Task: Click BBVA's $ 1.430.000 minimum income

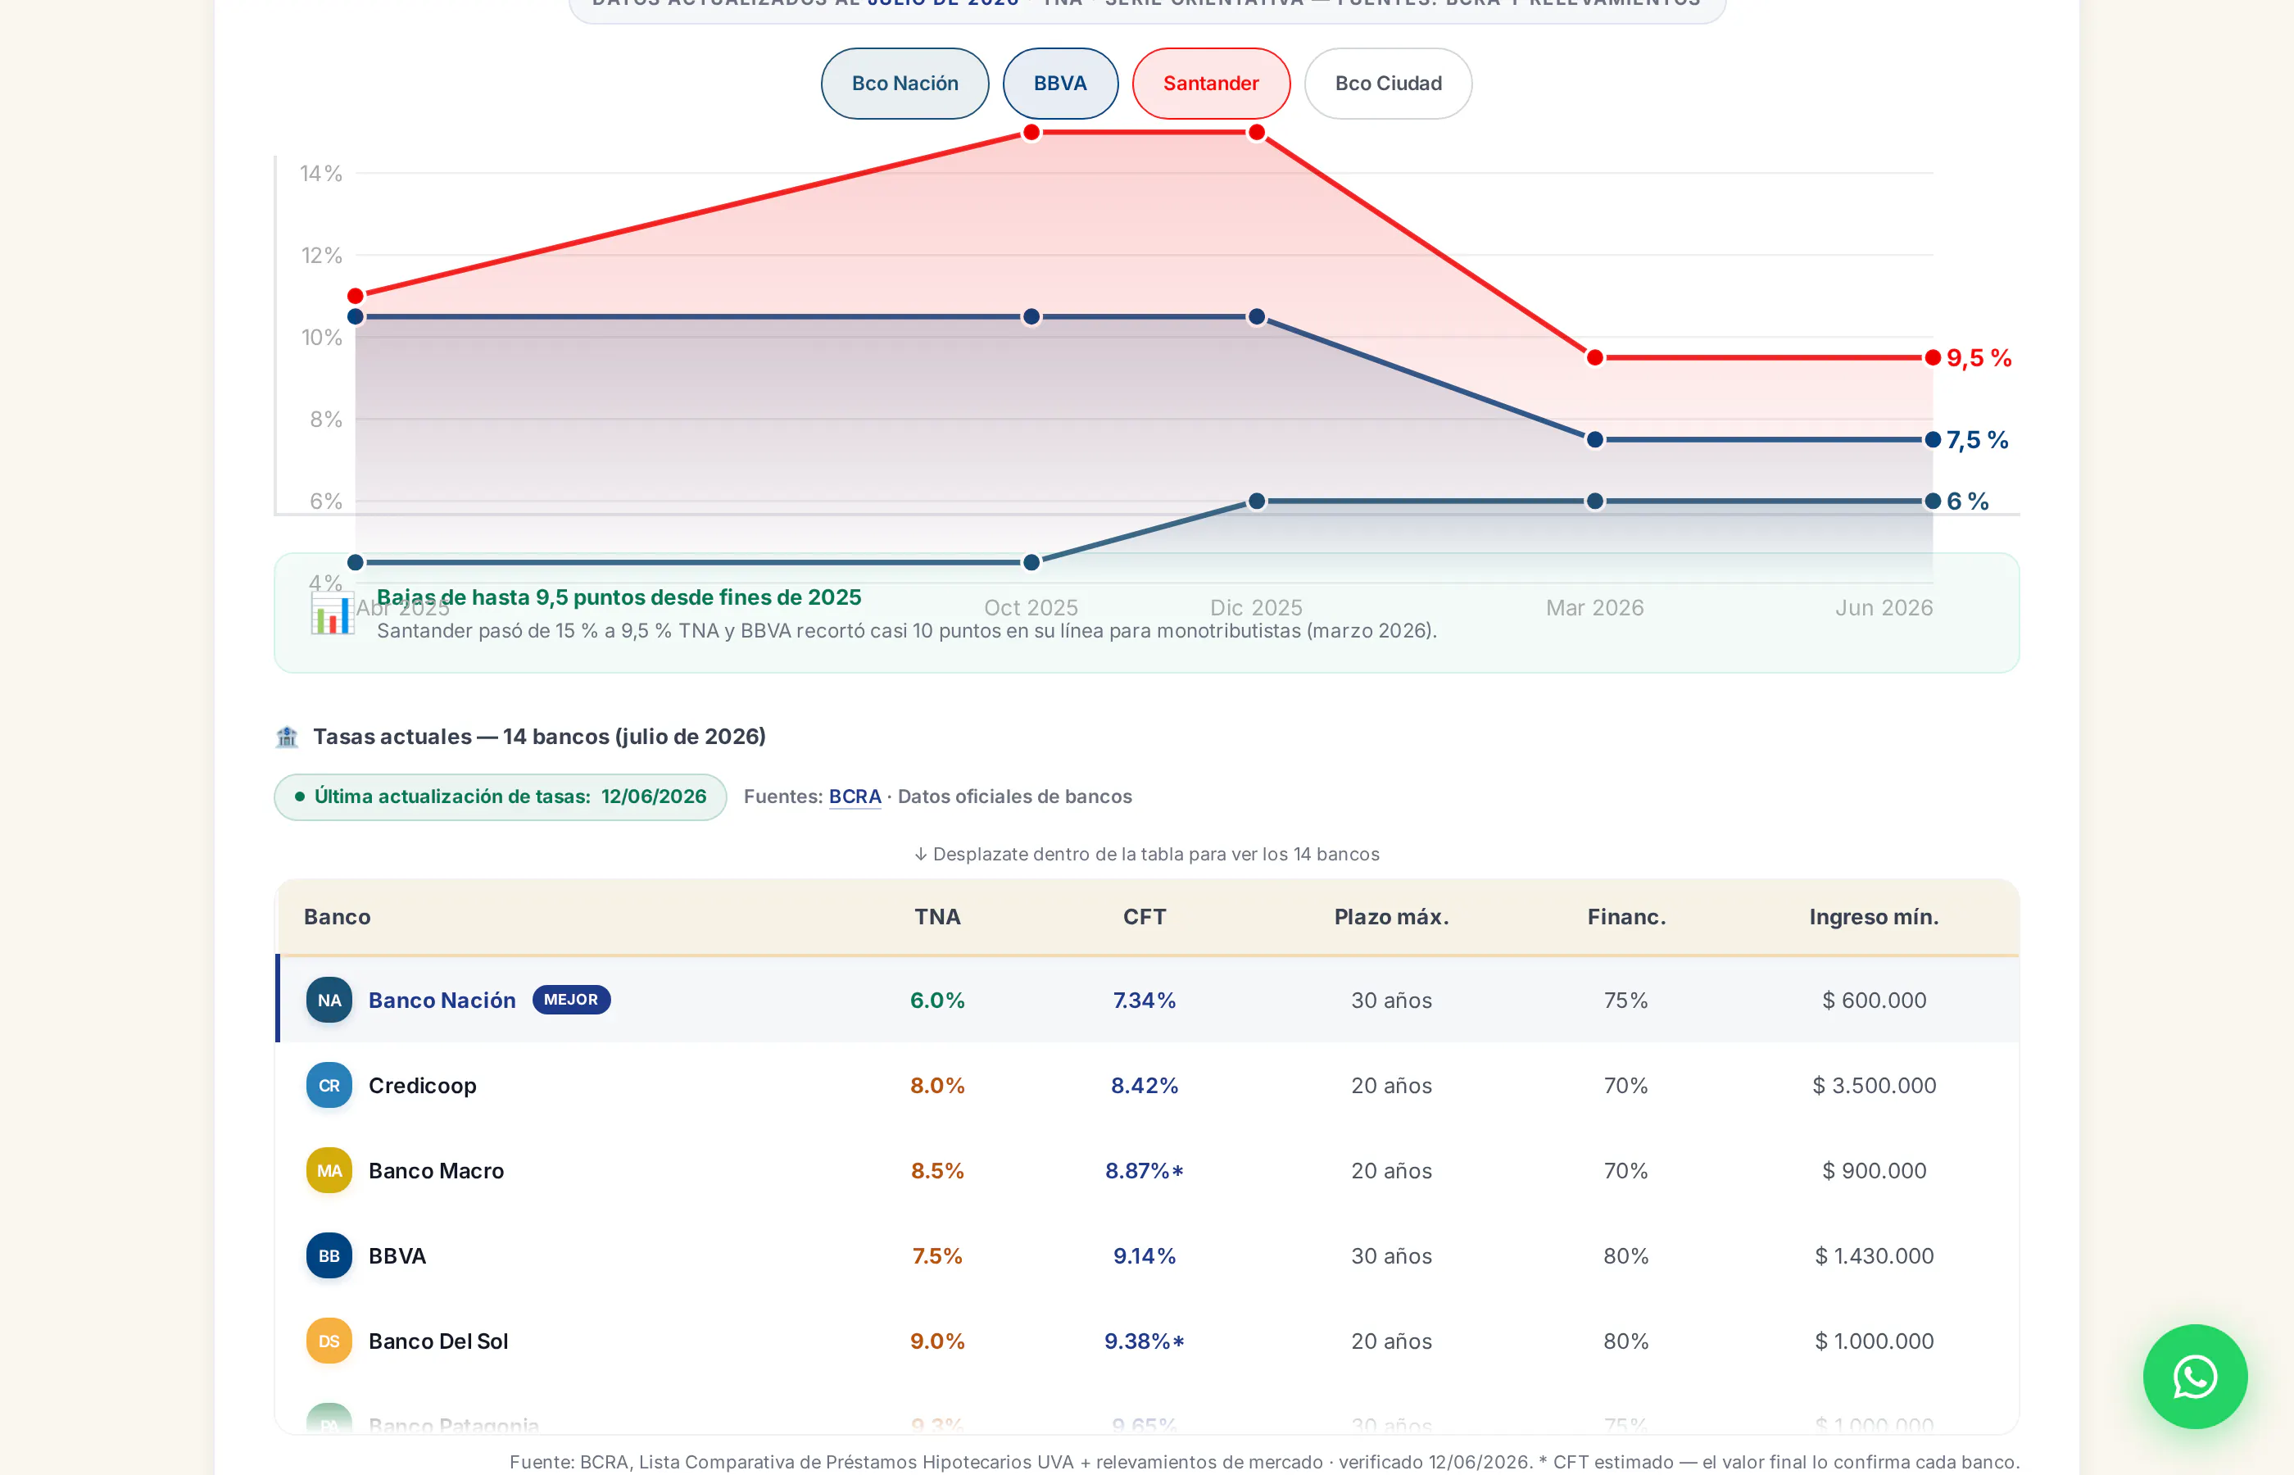Action: [x=1874, y=1255]
